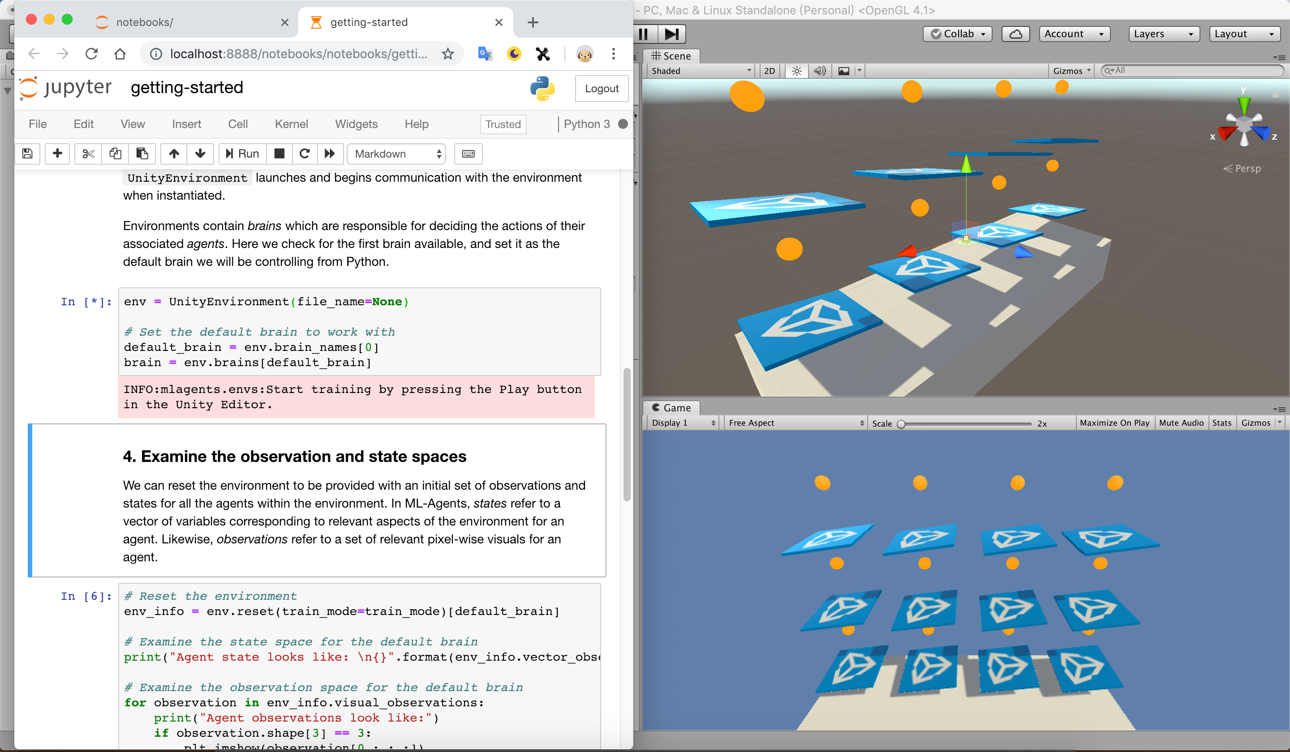This screenshot has width=1290, height=752.
Task: Click the getting-started notebook title
Action: (x=187, y=87)
